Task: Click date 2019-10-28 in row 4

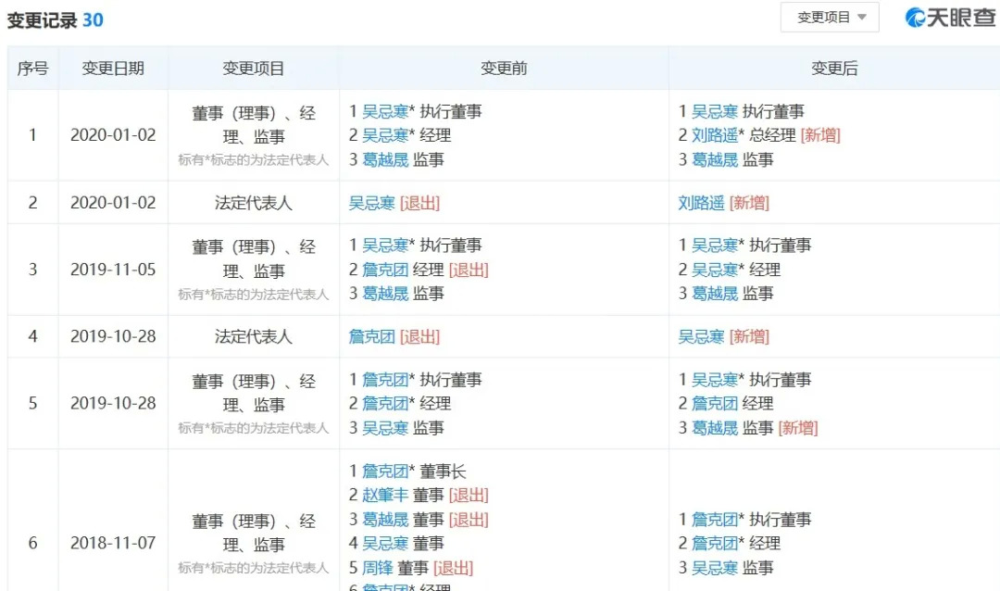Action: coord(113,336)
